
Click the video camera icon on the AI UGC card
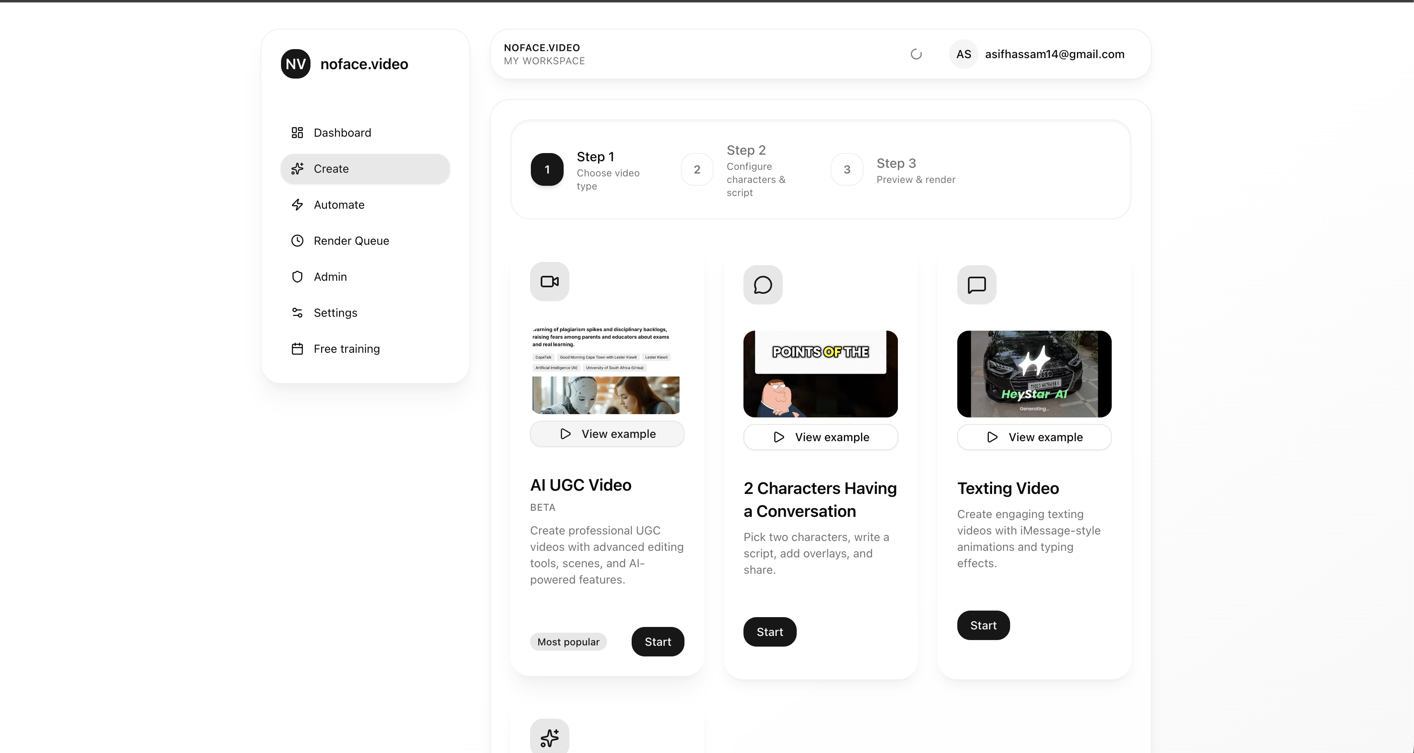coord(549,281)
